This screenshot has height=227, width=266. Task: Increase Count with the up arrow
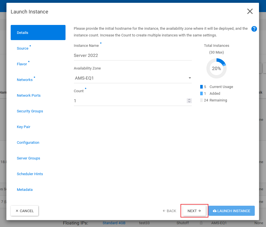pyautogui.click(x=189, y=99)
